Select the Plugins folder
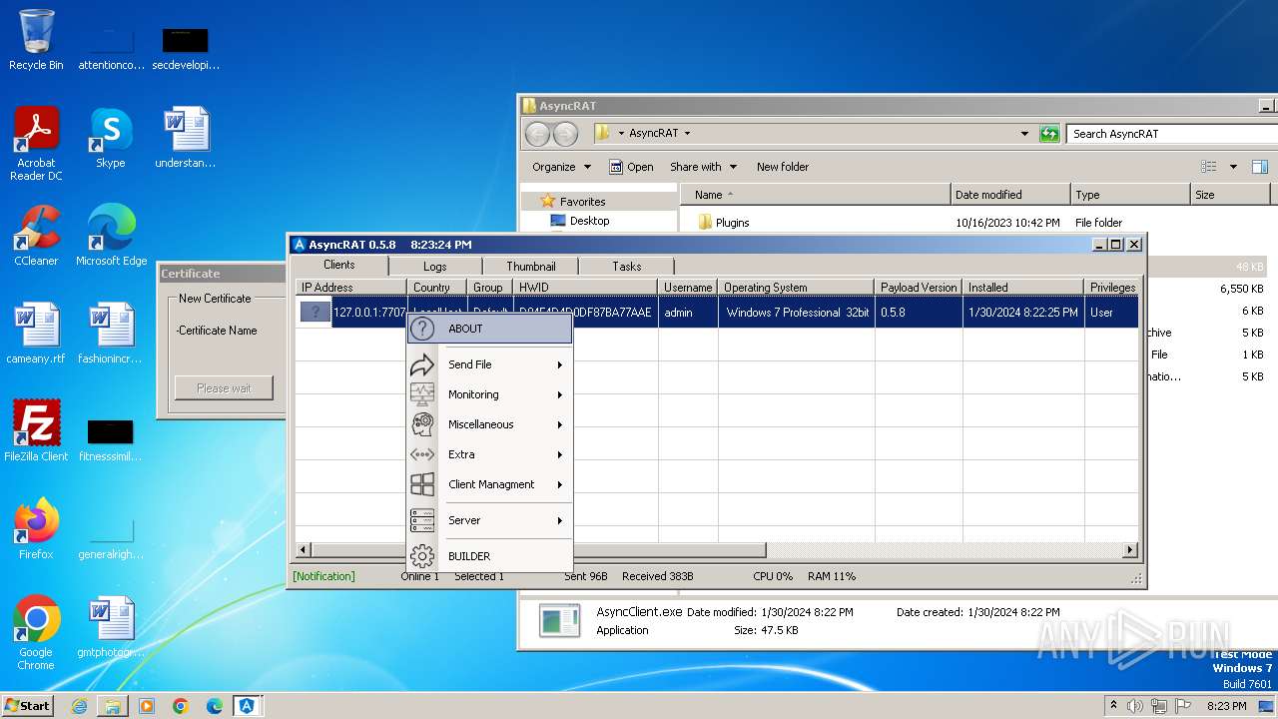This screenshot has height=719, width=1278. 732,223
